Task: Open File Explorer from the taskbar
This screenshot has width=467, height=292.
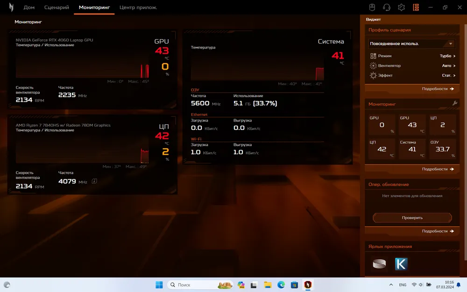Action: click(268, 285)
